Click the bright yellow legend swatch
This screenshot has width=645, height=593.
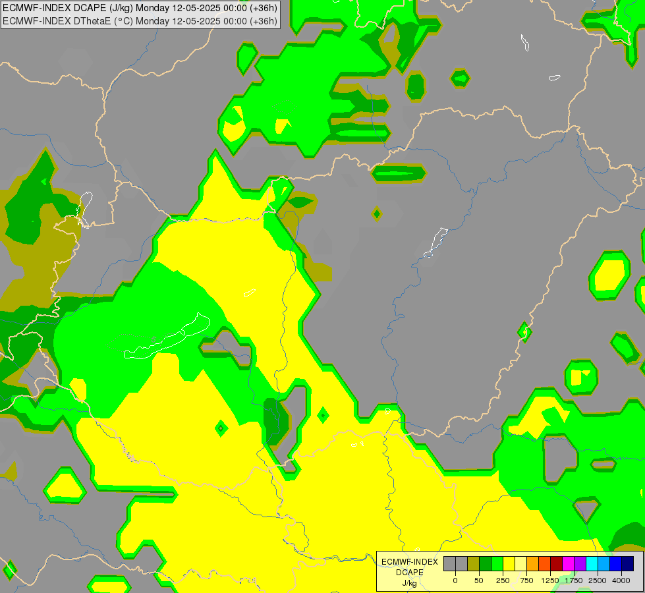pos(509,563)
